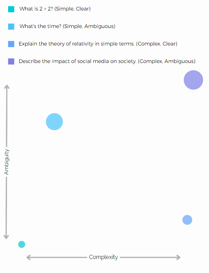209x273 pixels.
Task: Click the Complexity axis line right of its label
Action: tap(150, 257)
